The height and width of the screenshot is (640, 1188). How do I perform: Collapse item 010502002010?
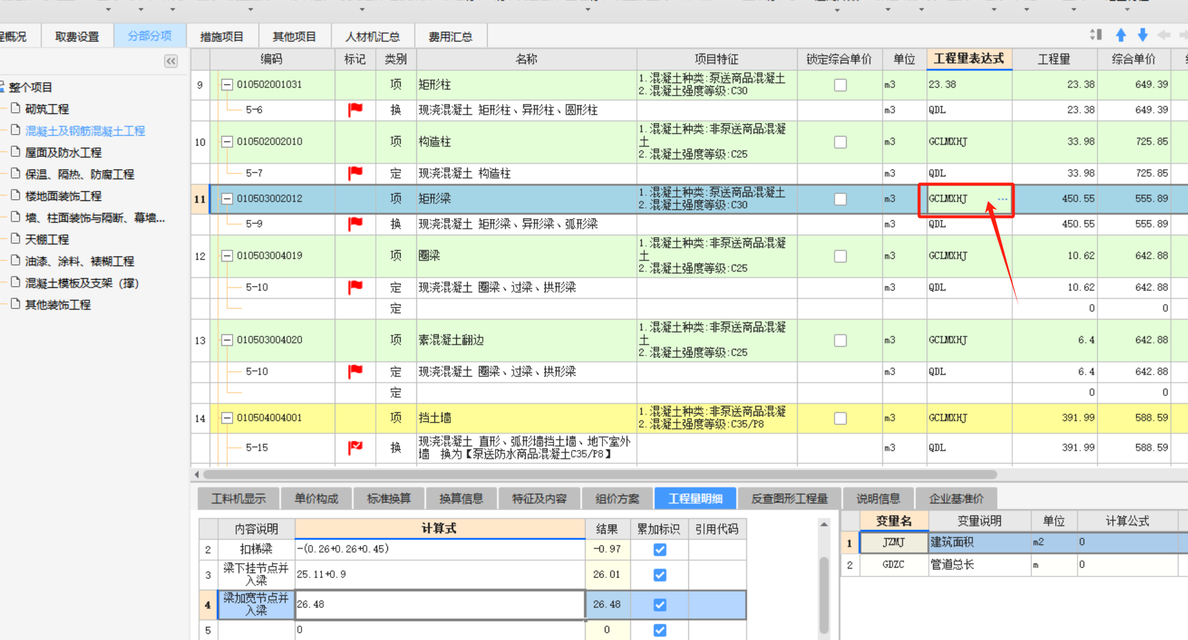(x=227, y=142)
